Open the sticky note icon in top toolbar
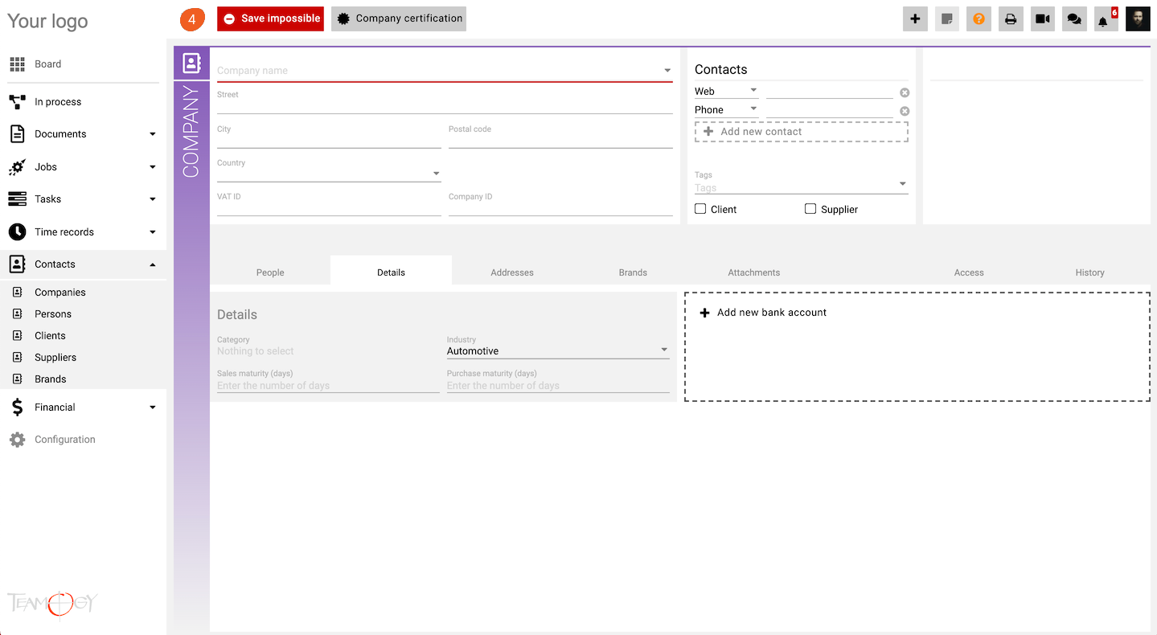The height and width of the screenshot is (635, 1157). pyautogui.click(x=947, y=19)
